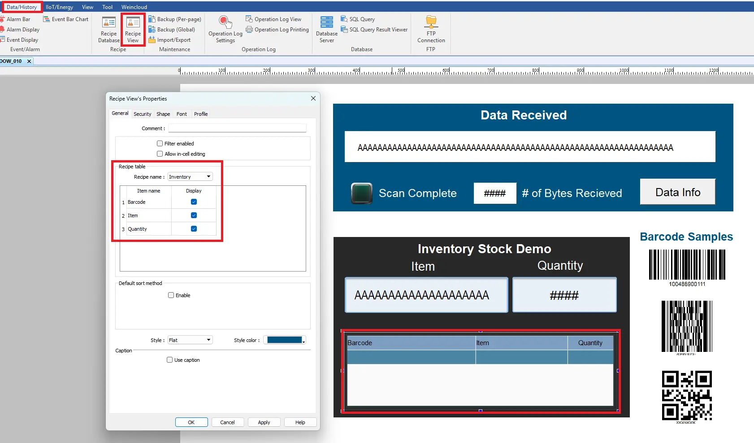Open Import/Export maintenance tool
The height and width of the screenshot is (443, 754).
coord(173,40)
